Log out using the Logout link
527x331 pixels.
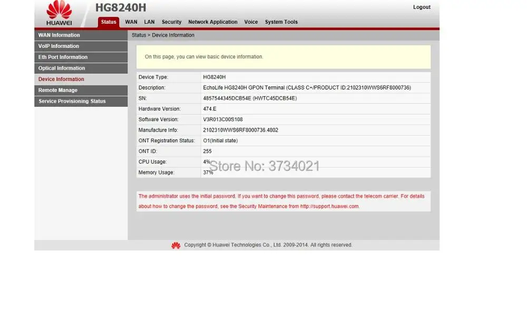click(422, 7)
